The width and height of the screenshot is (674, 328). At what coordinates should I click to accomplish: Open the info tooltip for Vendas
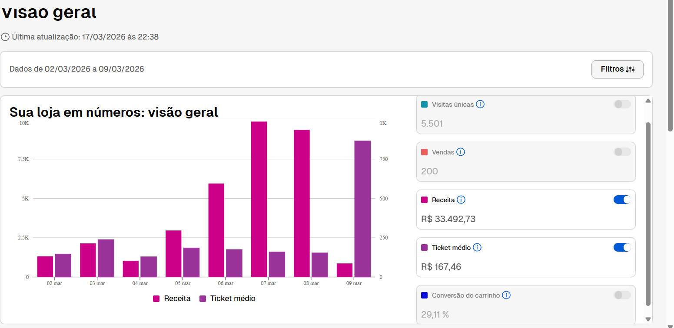[x=461, y=152]
